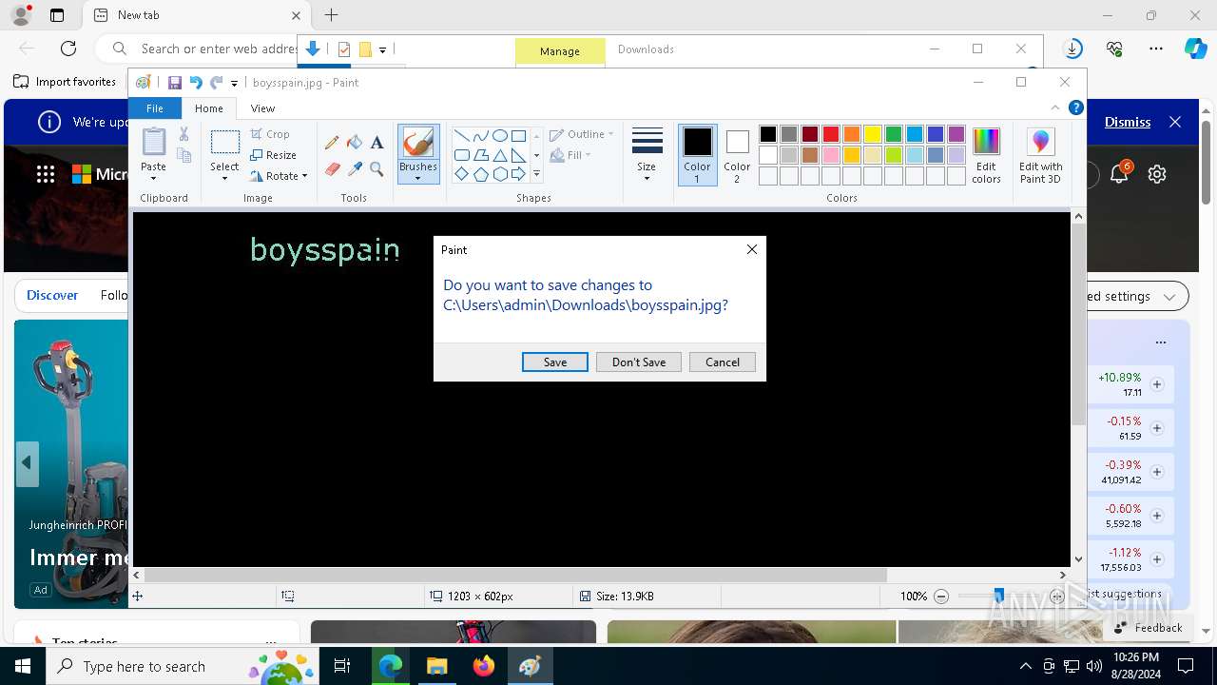This screenshot has width=1217, height=685.
Task: Open the File menu in Paint
Action: coord(155,108)
